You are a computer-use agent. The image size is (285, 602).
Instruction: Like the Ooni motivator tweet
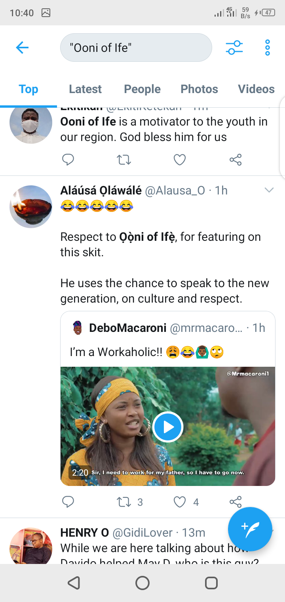coord(180,160)
